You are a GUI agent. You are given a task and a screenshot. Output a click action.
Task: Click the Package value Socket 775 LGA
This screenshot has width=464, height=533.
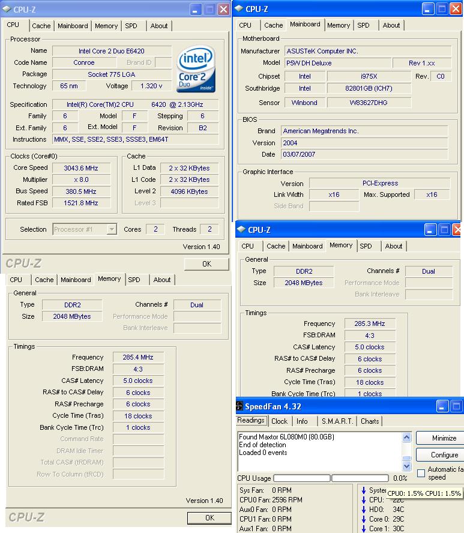pyautogui.click(x=112, y=74)
